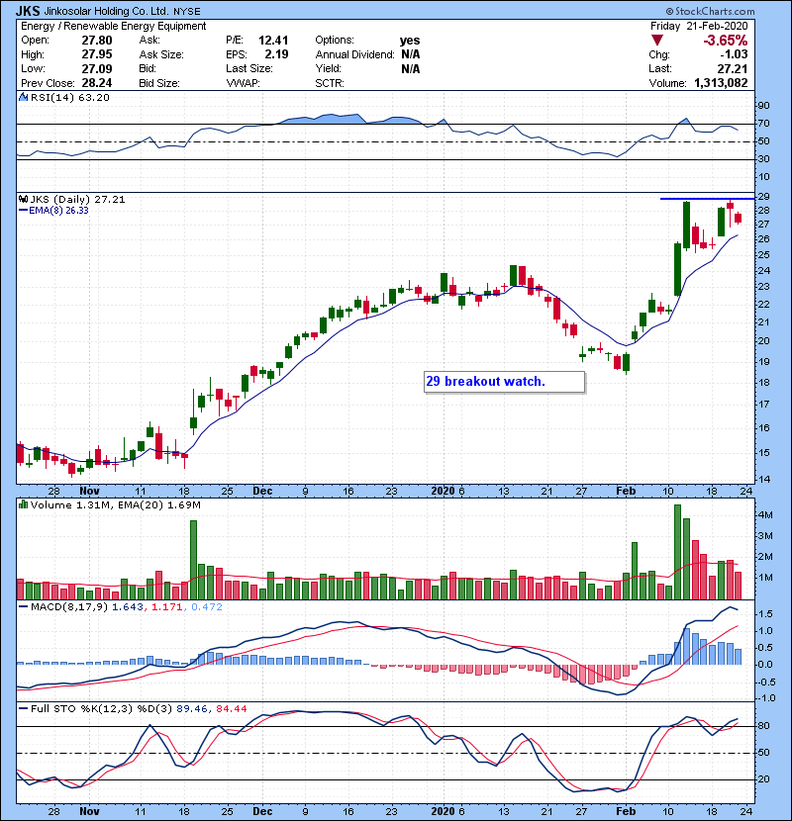792x821 pixels.
Task: Click the MACD signal value 1.171
Action: point(166,607)
